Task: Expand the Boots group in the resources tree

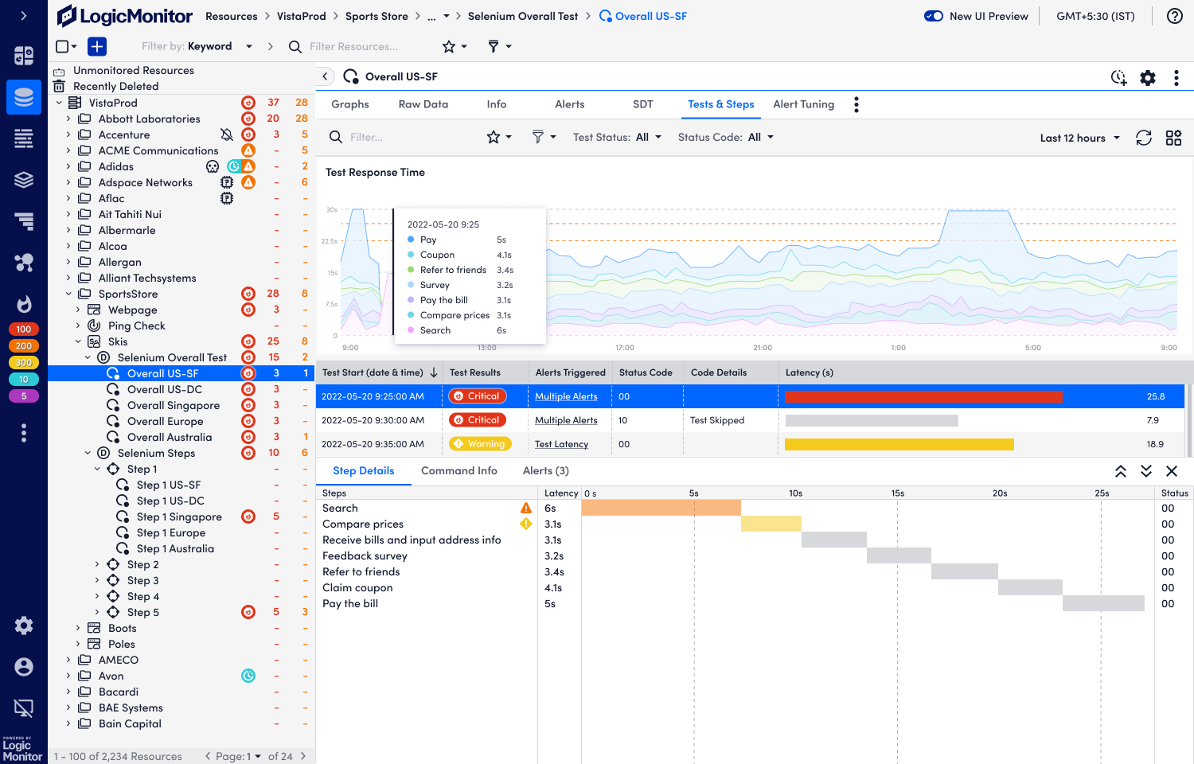Action: click(77, 628)
